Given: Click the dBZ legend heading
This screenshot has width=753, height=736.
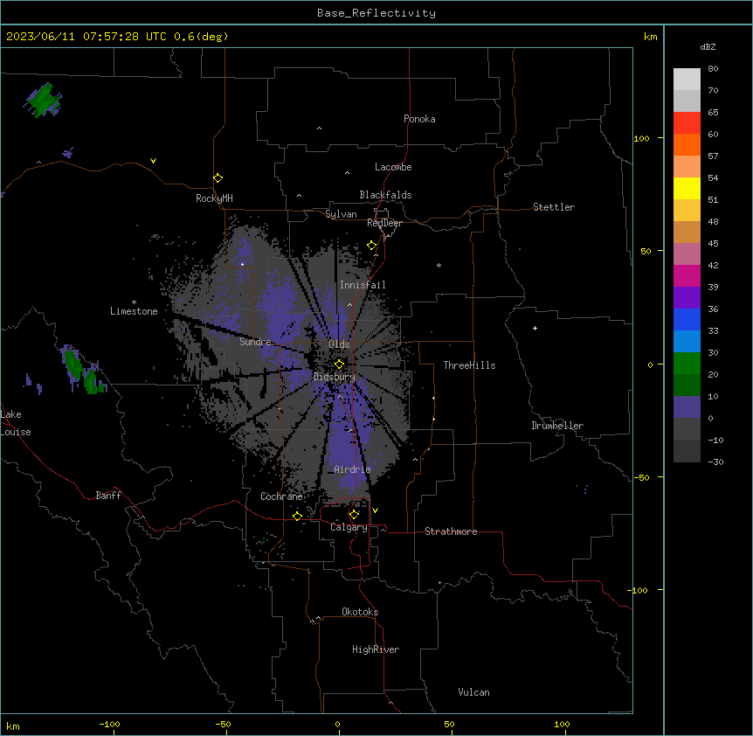Looking at the screenshot, I should click(x=708, y=47).
